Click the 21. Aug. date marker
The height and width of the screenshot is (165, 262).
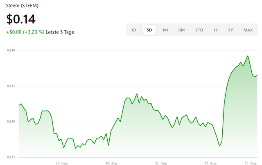[161, 163]
